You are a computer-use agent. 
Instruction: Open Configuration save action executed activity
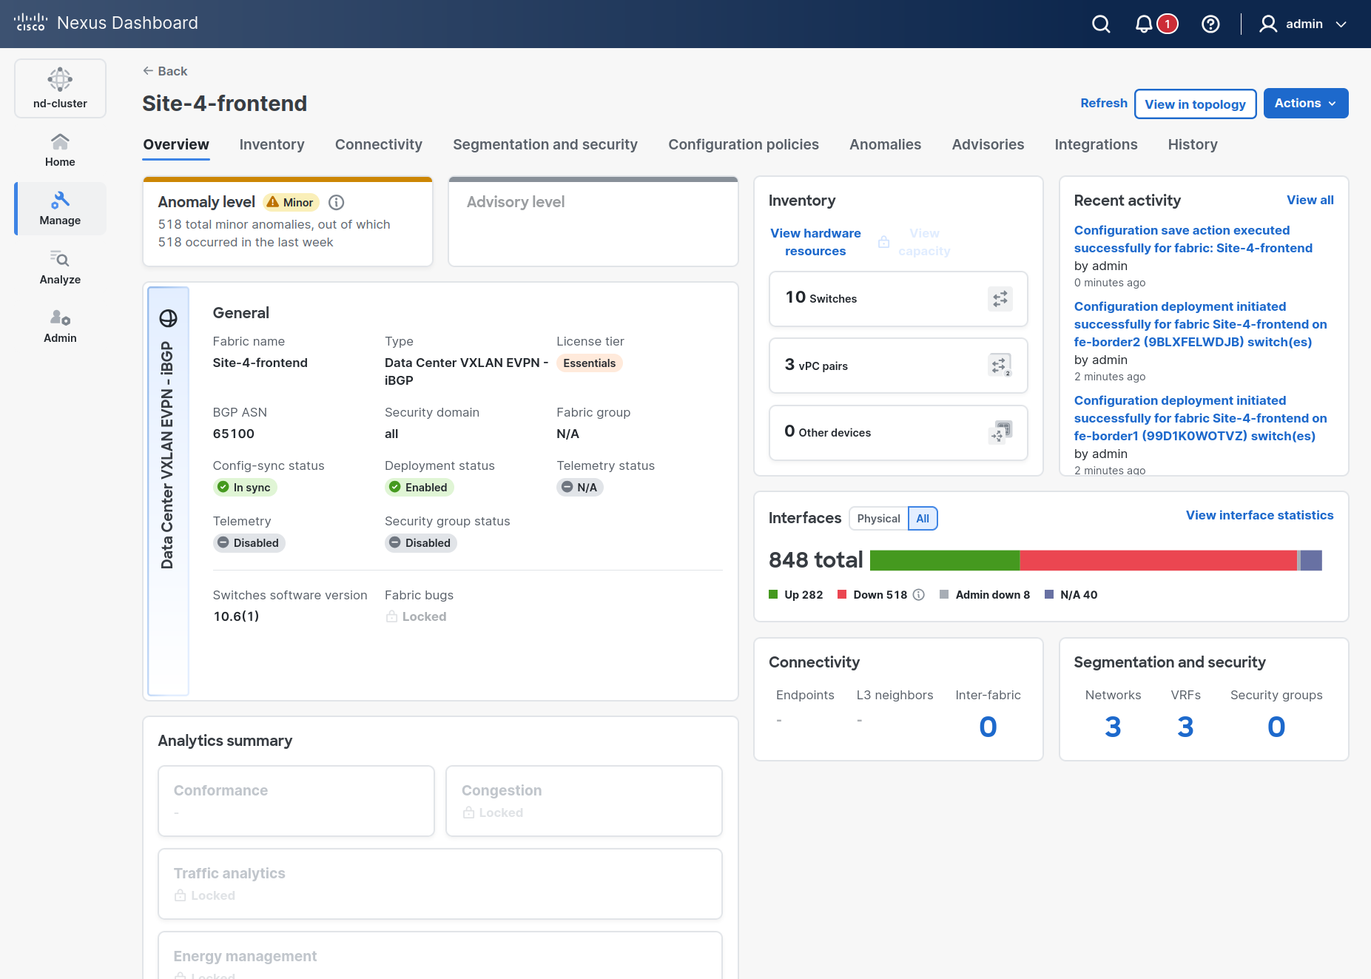pyautogui.click(x=1193, y=239)
